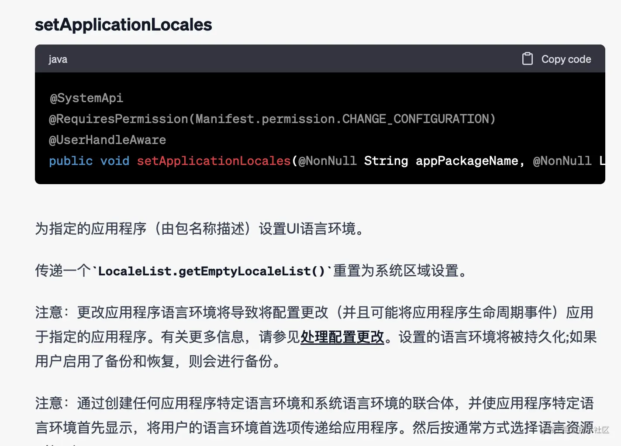Click the @SystemApi annotation line

(x=86, y=98)
